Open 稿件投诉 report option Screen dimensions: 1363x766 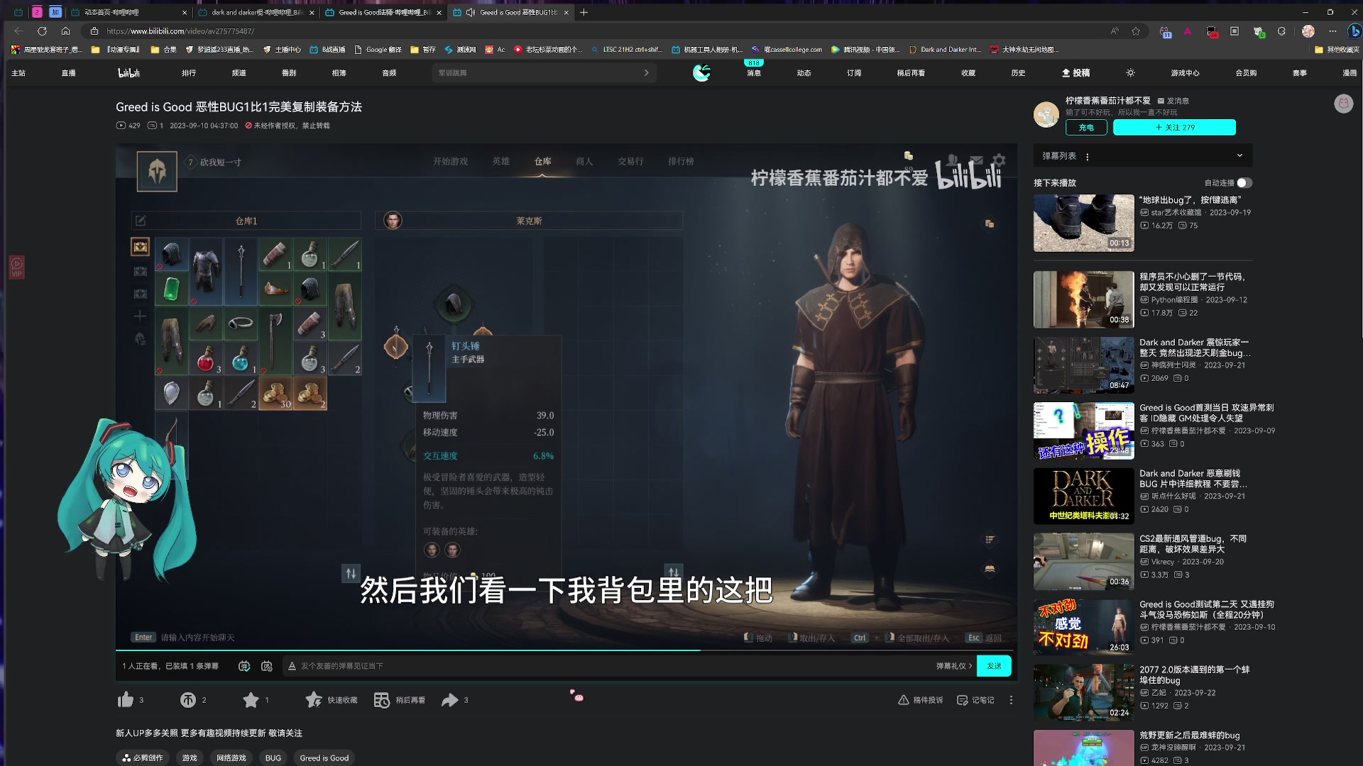920,700
